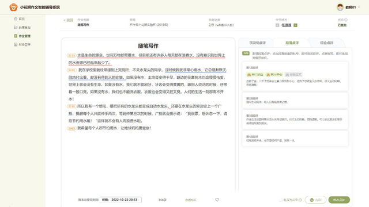Click the progress value 2/9
The width and height of the screenshot is (369, 207).
coord(211,25)
